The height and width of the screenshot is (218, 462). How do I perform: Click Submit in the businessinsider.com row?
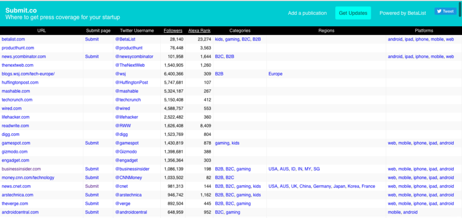92,169
